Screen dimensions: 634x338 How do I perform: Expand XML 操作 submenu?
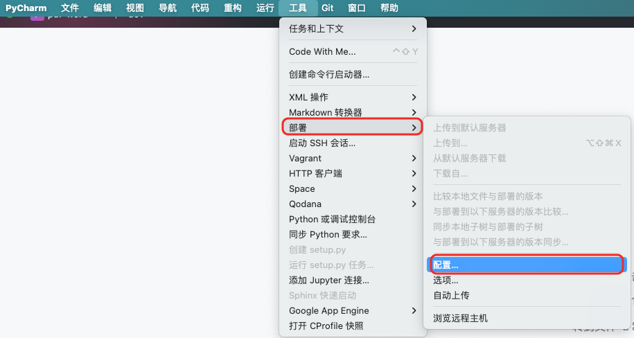pyautogui.click(x=353, y=98)
